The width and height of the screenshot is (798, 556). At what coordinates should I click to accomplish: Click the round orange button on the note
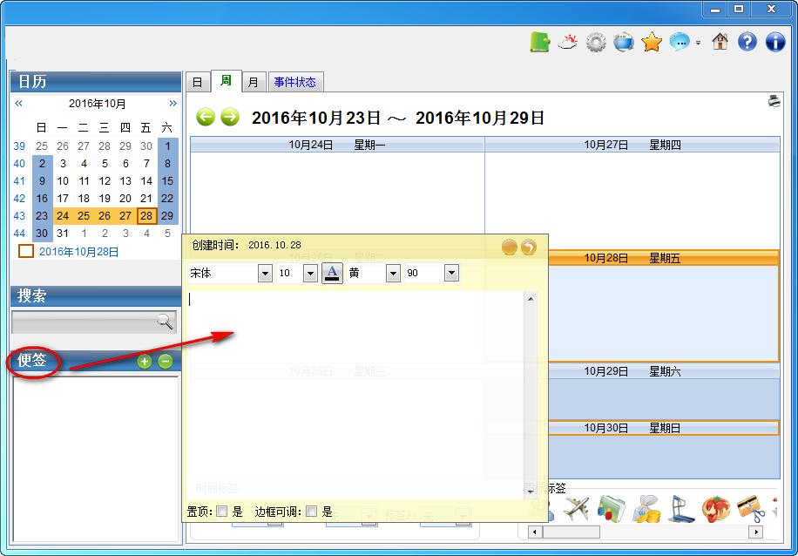510,248
